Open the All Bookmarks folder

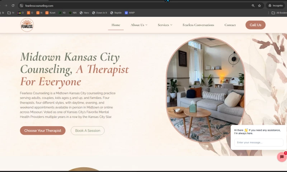click(279, 13)
